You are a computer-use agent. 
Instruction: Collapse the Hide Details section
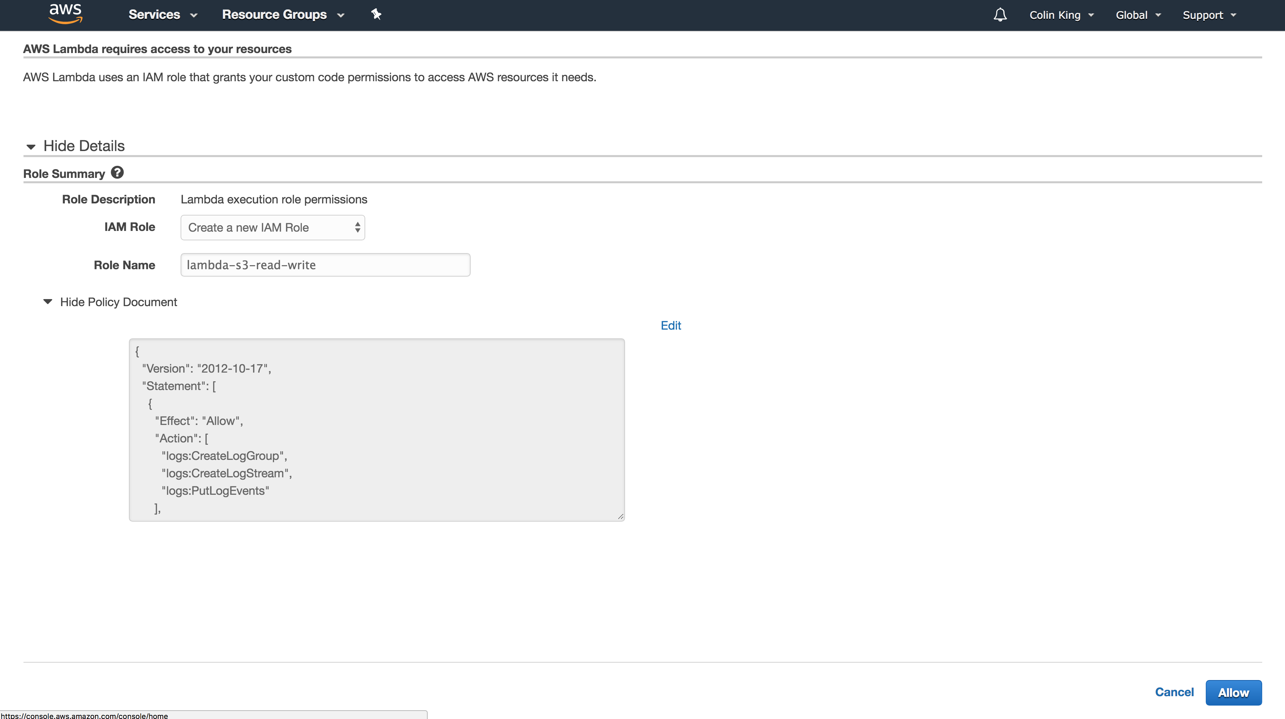click(84, 146)
